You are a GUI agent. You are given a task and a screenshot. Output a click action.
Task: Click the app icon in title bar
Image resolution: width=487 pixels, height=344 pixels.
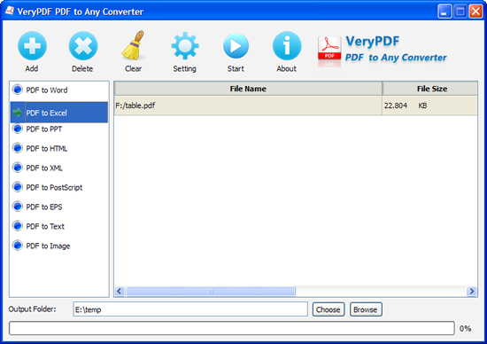10,11
